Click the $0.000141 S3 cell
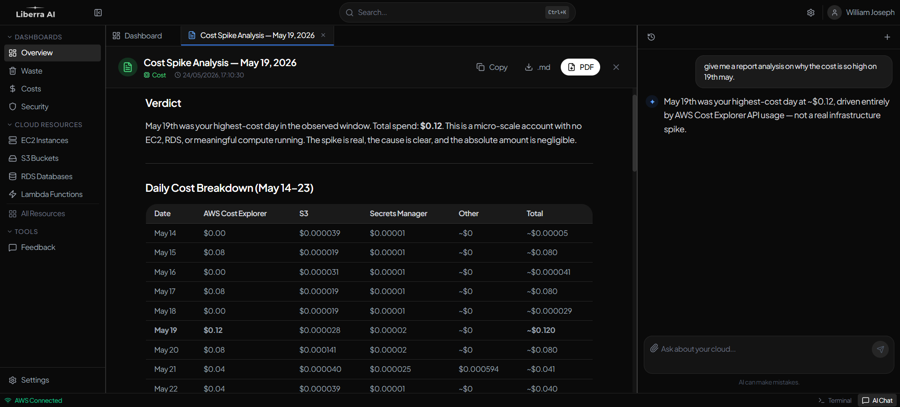 318,350
